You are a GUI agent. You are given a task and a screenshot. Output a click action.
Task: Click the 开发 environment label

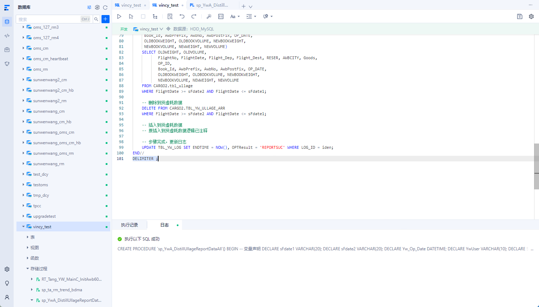[x=124, y=29]
